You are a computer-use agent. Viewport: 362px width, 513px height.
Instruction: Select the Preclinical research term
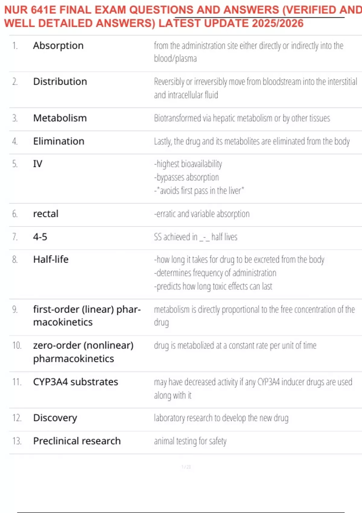click(x=77, y=441)
